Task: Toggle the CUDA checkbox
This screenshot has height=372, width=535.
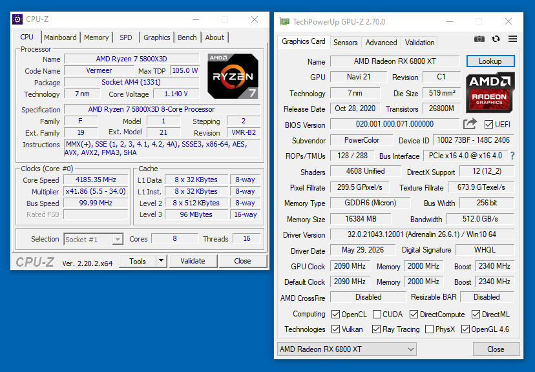Action: (x=377, y=315)
